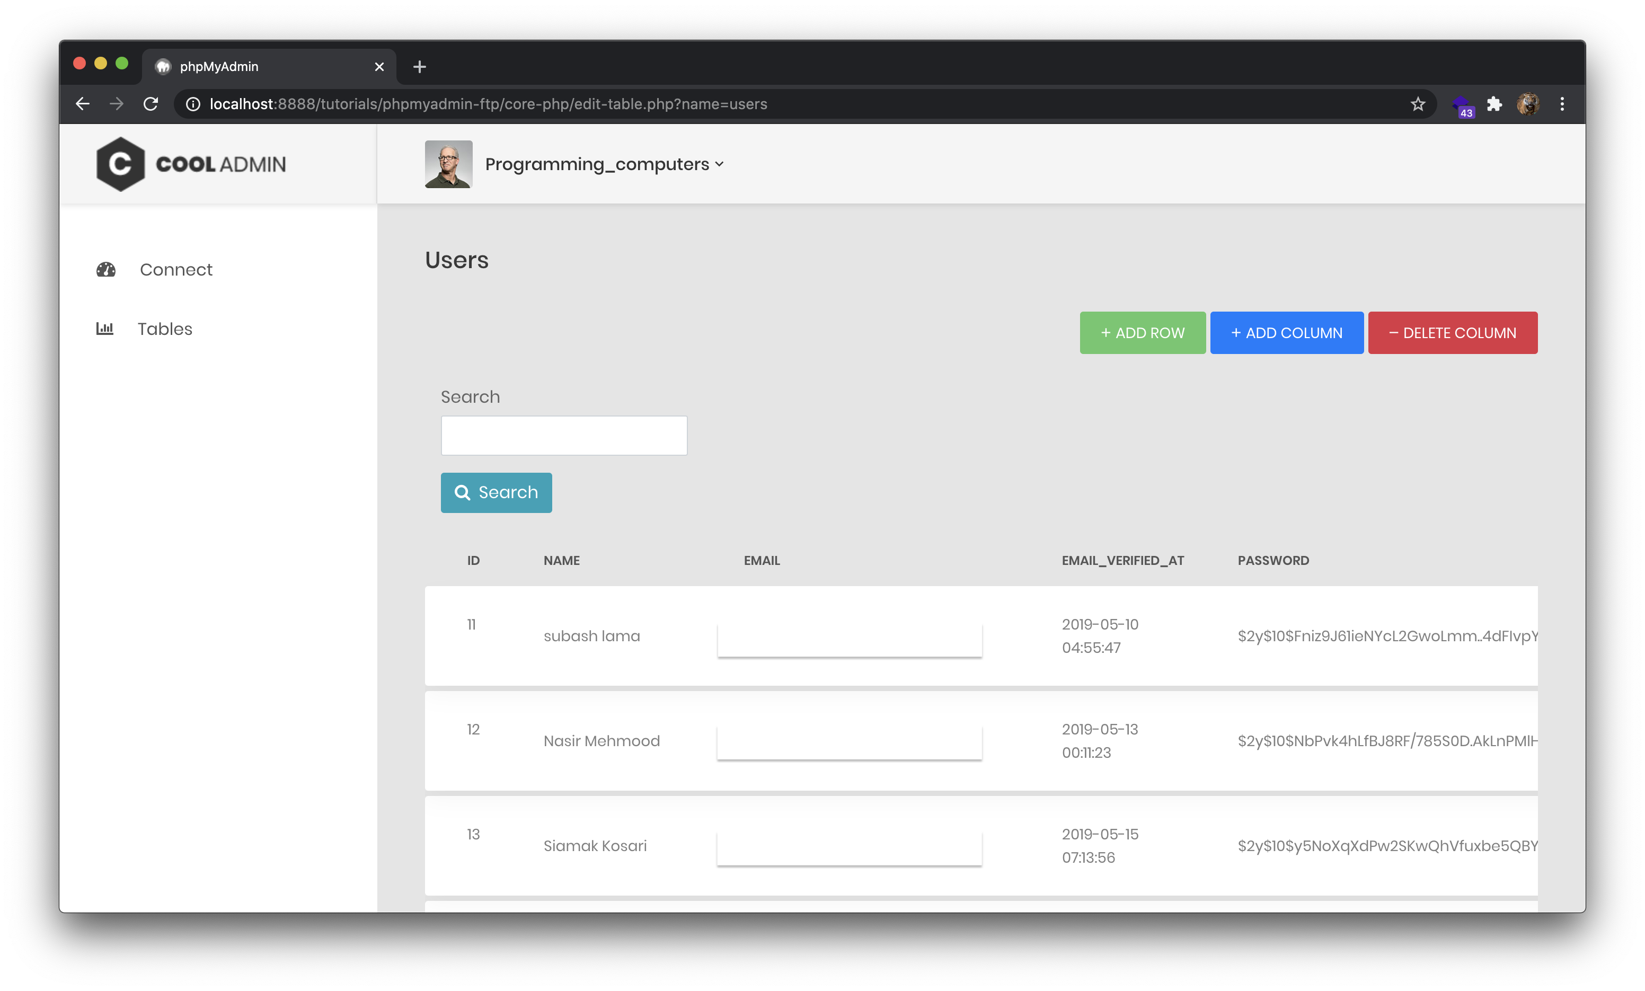Click the password hash in row 13

[x=1387, y=846]
